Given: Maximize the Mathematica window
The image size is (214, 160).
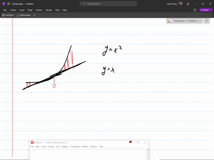Looking at the screenshot, I should tap(138, 143).
